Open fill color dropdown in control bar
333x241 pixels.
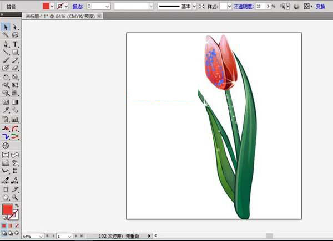click(x=52, y=6)
